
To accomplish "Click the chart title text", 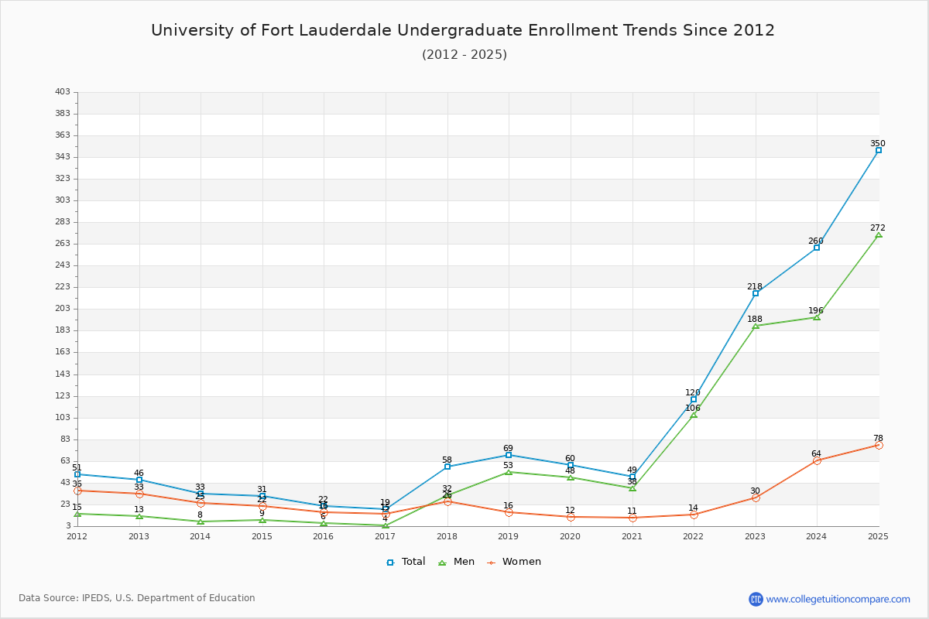I will (x=463, y=30).
